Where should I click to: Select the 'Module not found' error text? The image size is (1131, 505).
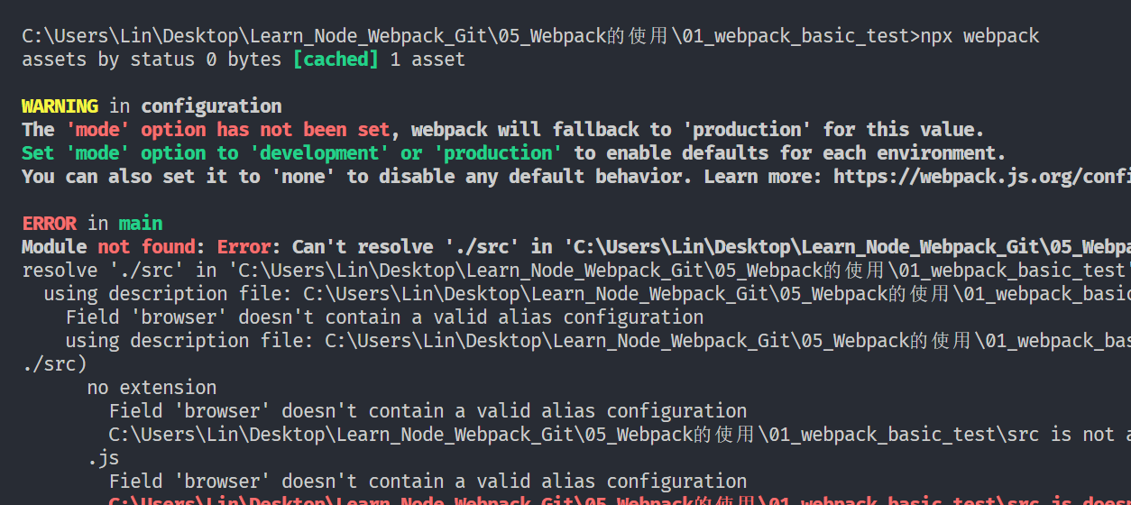(108, 247)
